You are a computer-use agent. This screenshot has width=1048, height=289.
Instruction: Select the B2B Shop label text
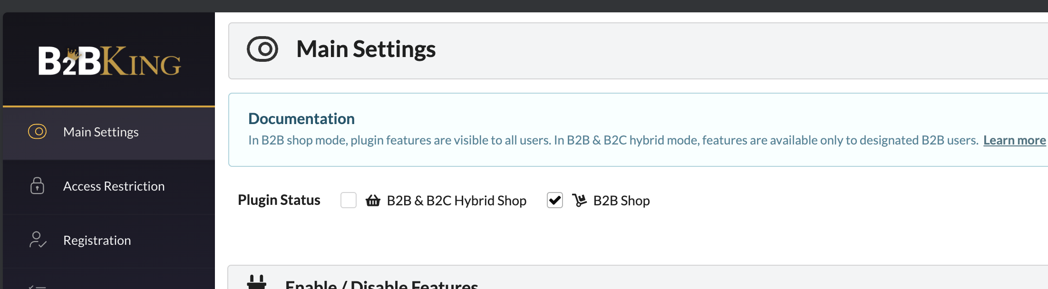point(621,201)
